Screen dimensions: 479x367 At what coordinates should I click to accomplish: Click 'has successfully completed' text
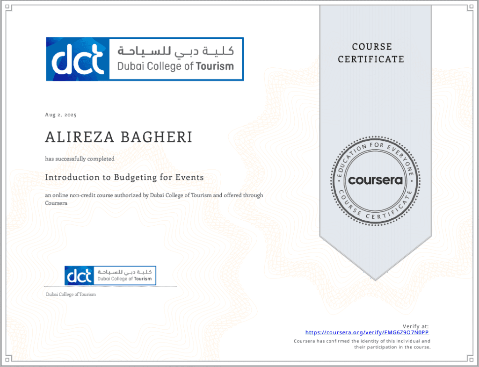tap(80, 159)
